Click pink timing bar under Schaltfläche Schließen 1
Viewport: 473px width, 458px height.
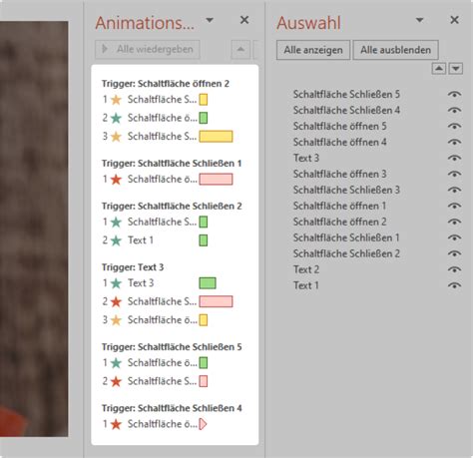[216, 180]
